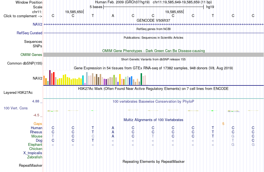Select the Human species label
The height and width of the screenshot is (172, 264).
click(x=36, y=128)
